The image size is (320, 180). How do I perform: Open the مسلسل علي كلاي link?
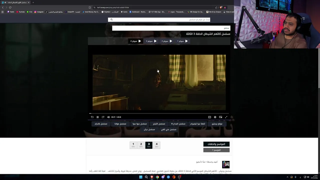pyautogui.click(x=169, y=129)
